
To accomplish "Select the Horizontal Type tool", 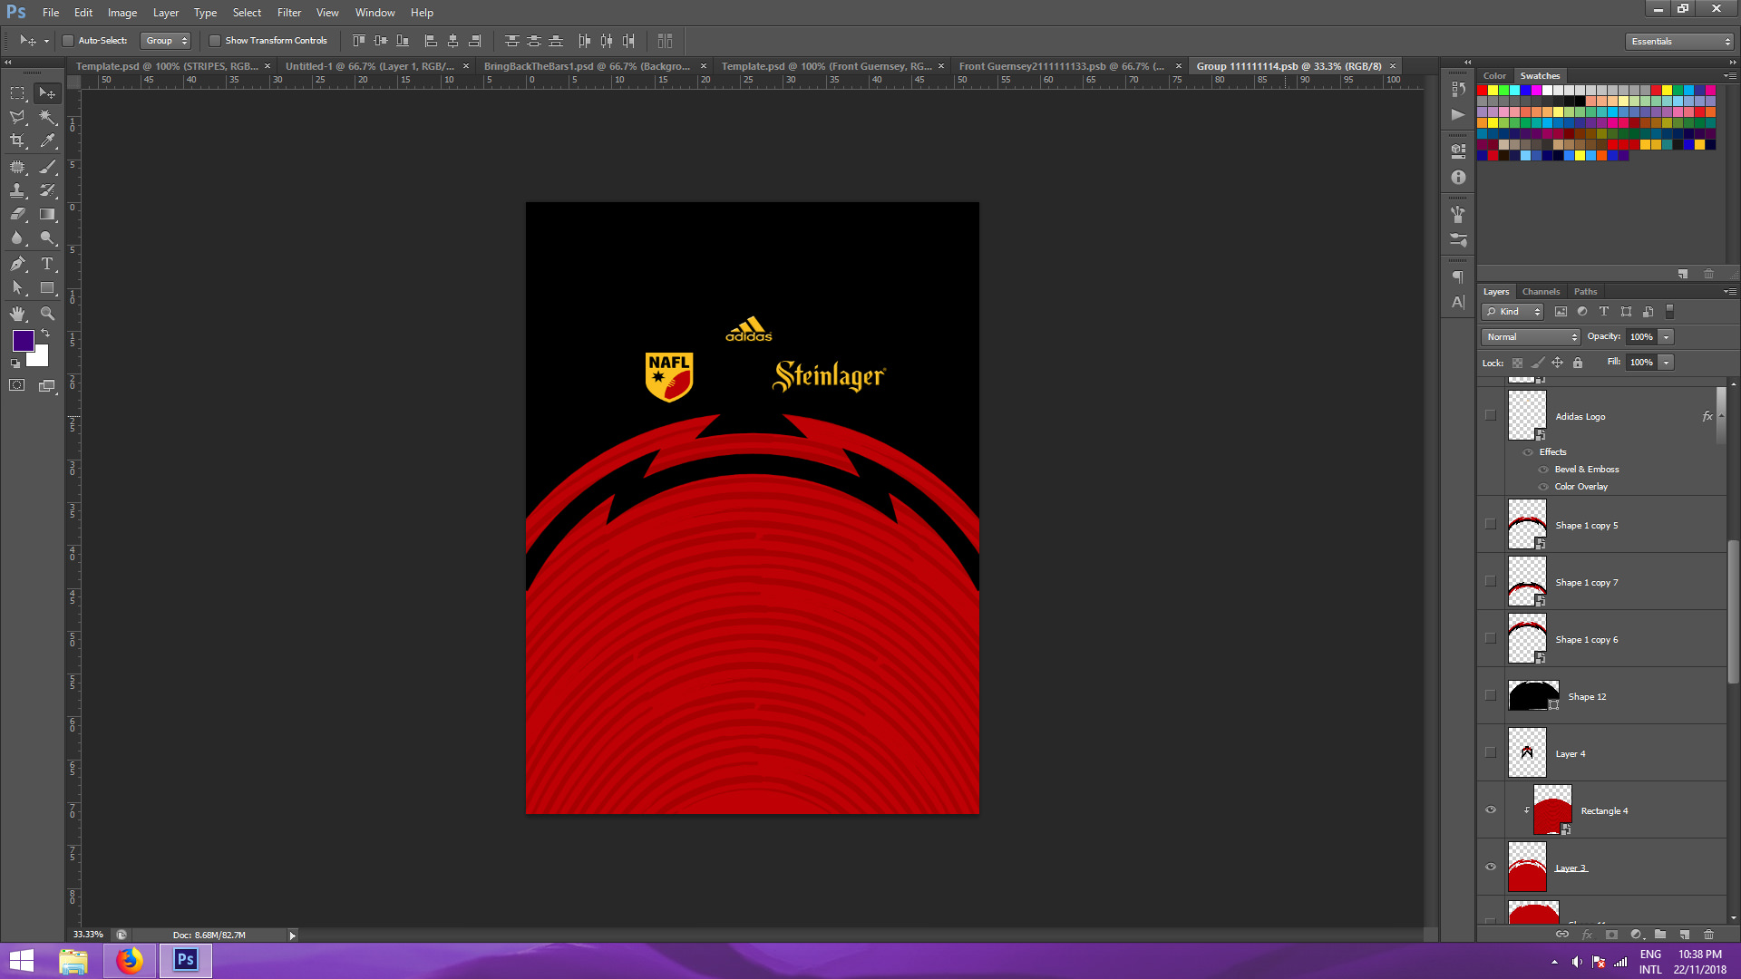I will coord(47,264).
